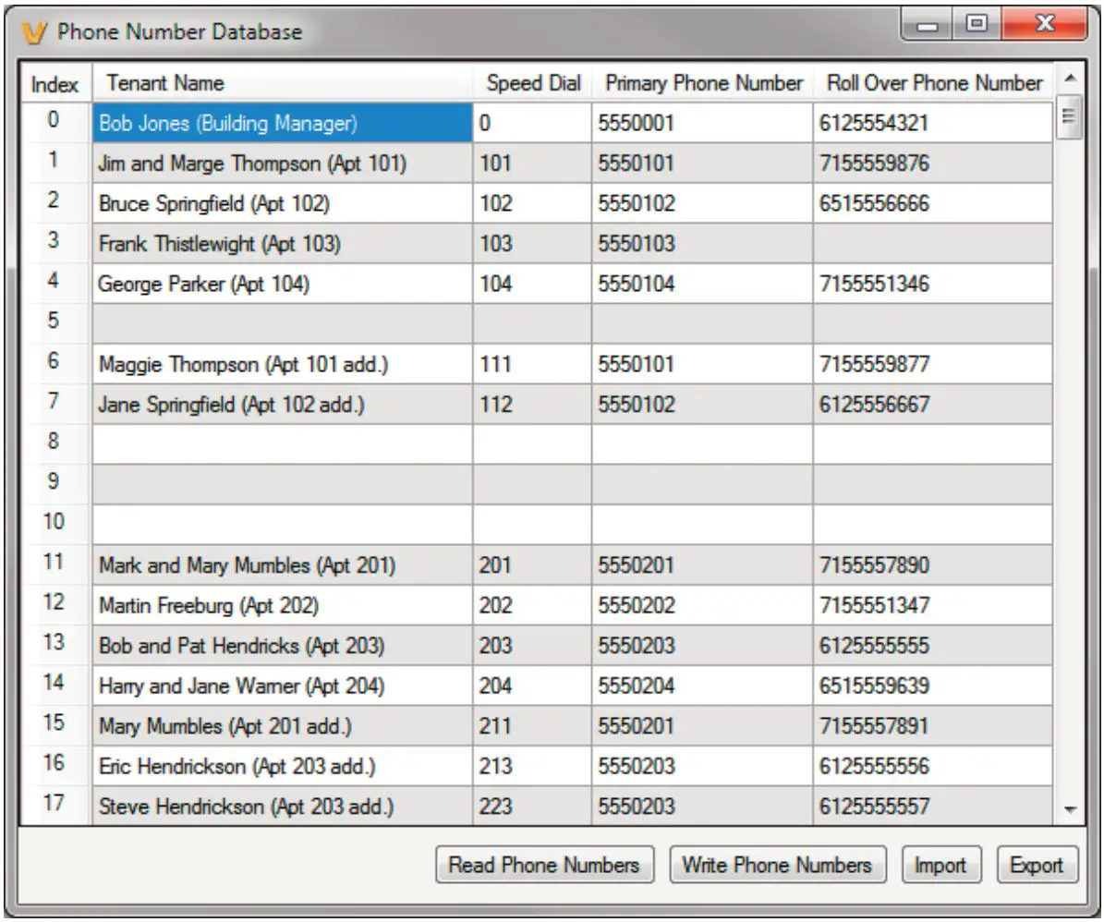Click roll over number 7155551346
This screenshot has height=922, width=1104.
tap(933, 284)
